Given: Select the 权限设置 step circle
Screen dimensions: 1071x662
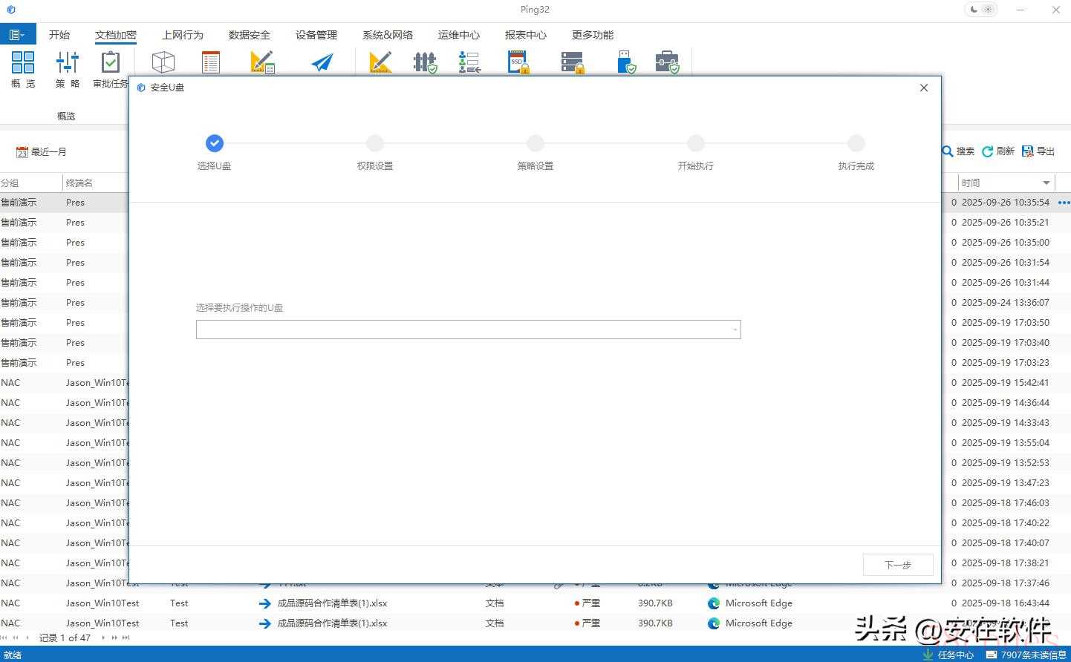Looking at the screenshot, I should click(375, 143).
